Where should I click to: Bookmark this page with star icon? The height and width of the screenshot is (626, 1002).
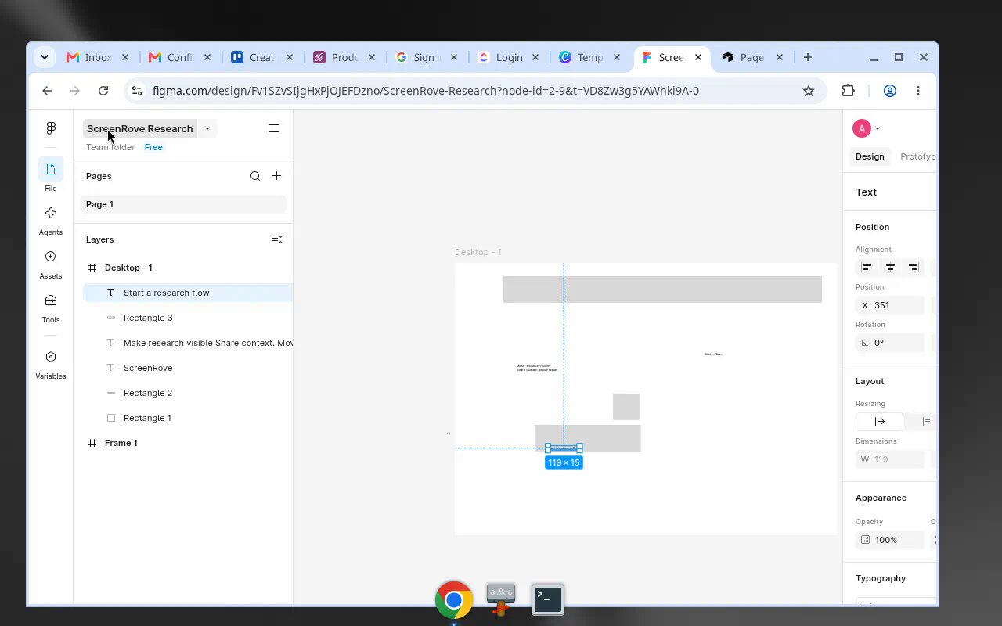pyautogui.click(x=809, y=91)
